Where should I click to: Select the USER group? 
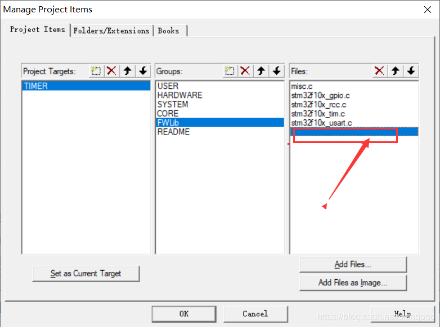pyautogui.click(x=220, y=86)
